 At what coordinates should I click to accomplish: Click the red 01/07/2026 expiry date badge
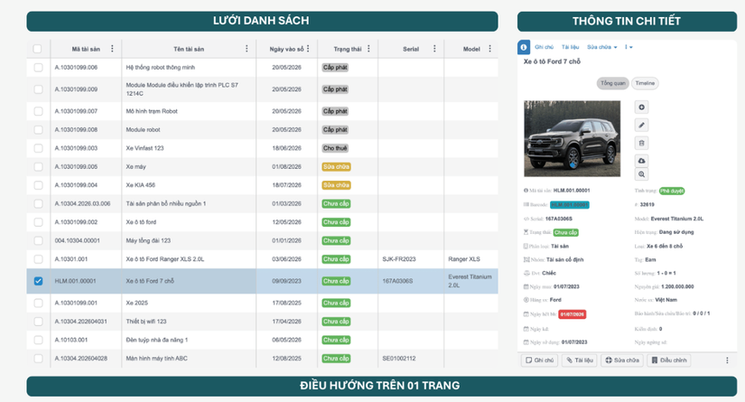(572, 314)
